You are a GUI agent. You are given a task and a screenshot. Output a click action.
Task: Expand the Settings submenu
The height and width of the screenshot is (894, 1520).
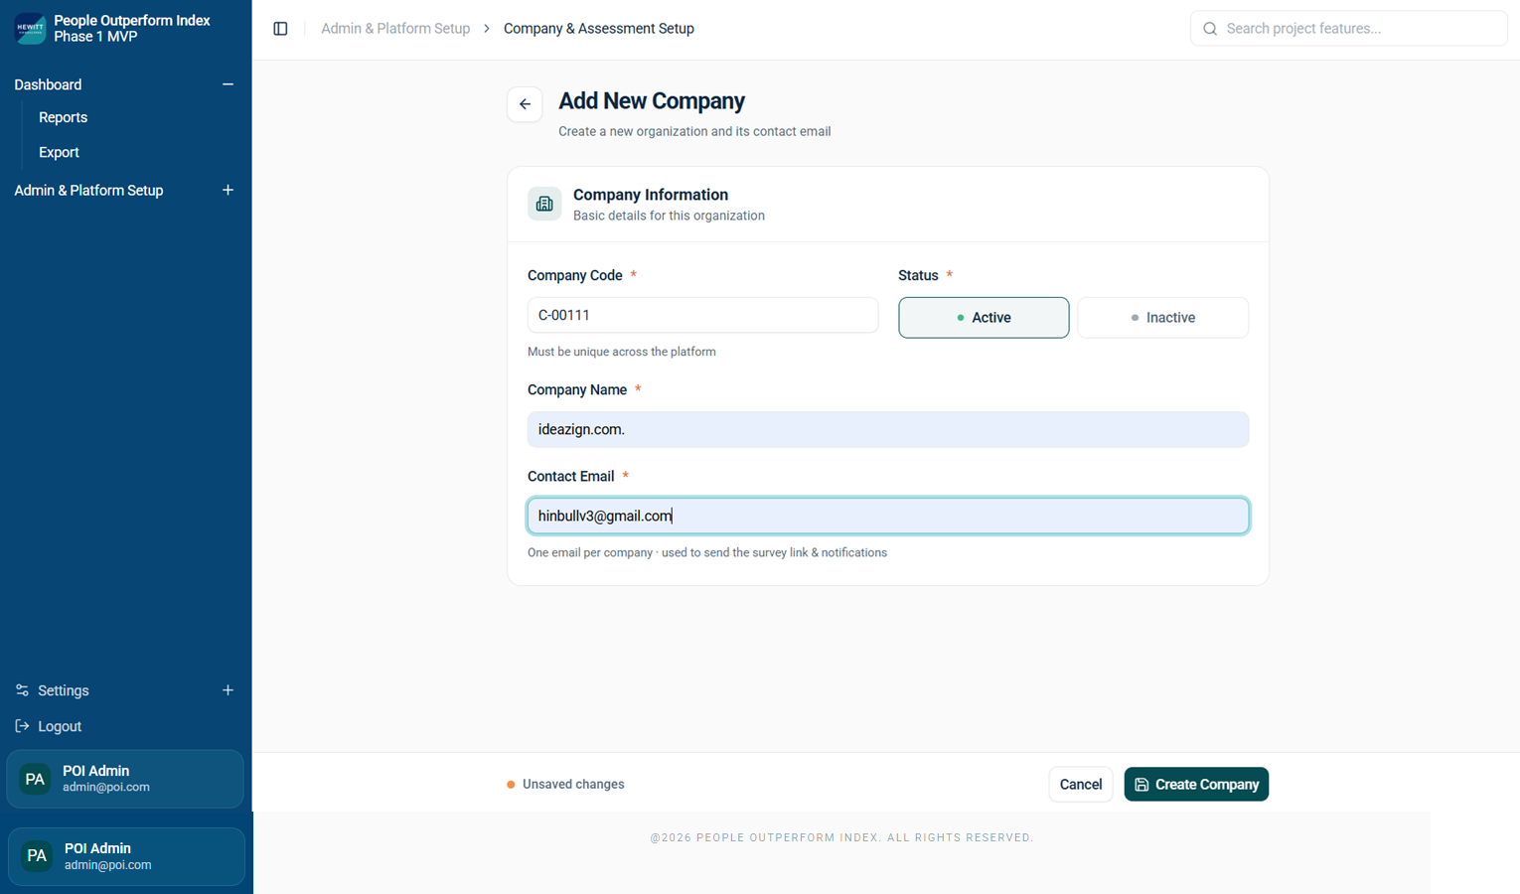pos(228,690)
